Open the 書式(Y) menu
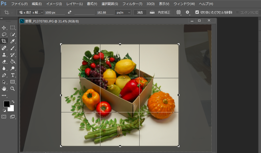This screenshot has width=261, height=153. coord(92,4)
